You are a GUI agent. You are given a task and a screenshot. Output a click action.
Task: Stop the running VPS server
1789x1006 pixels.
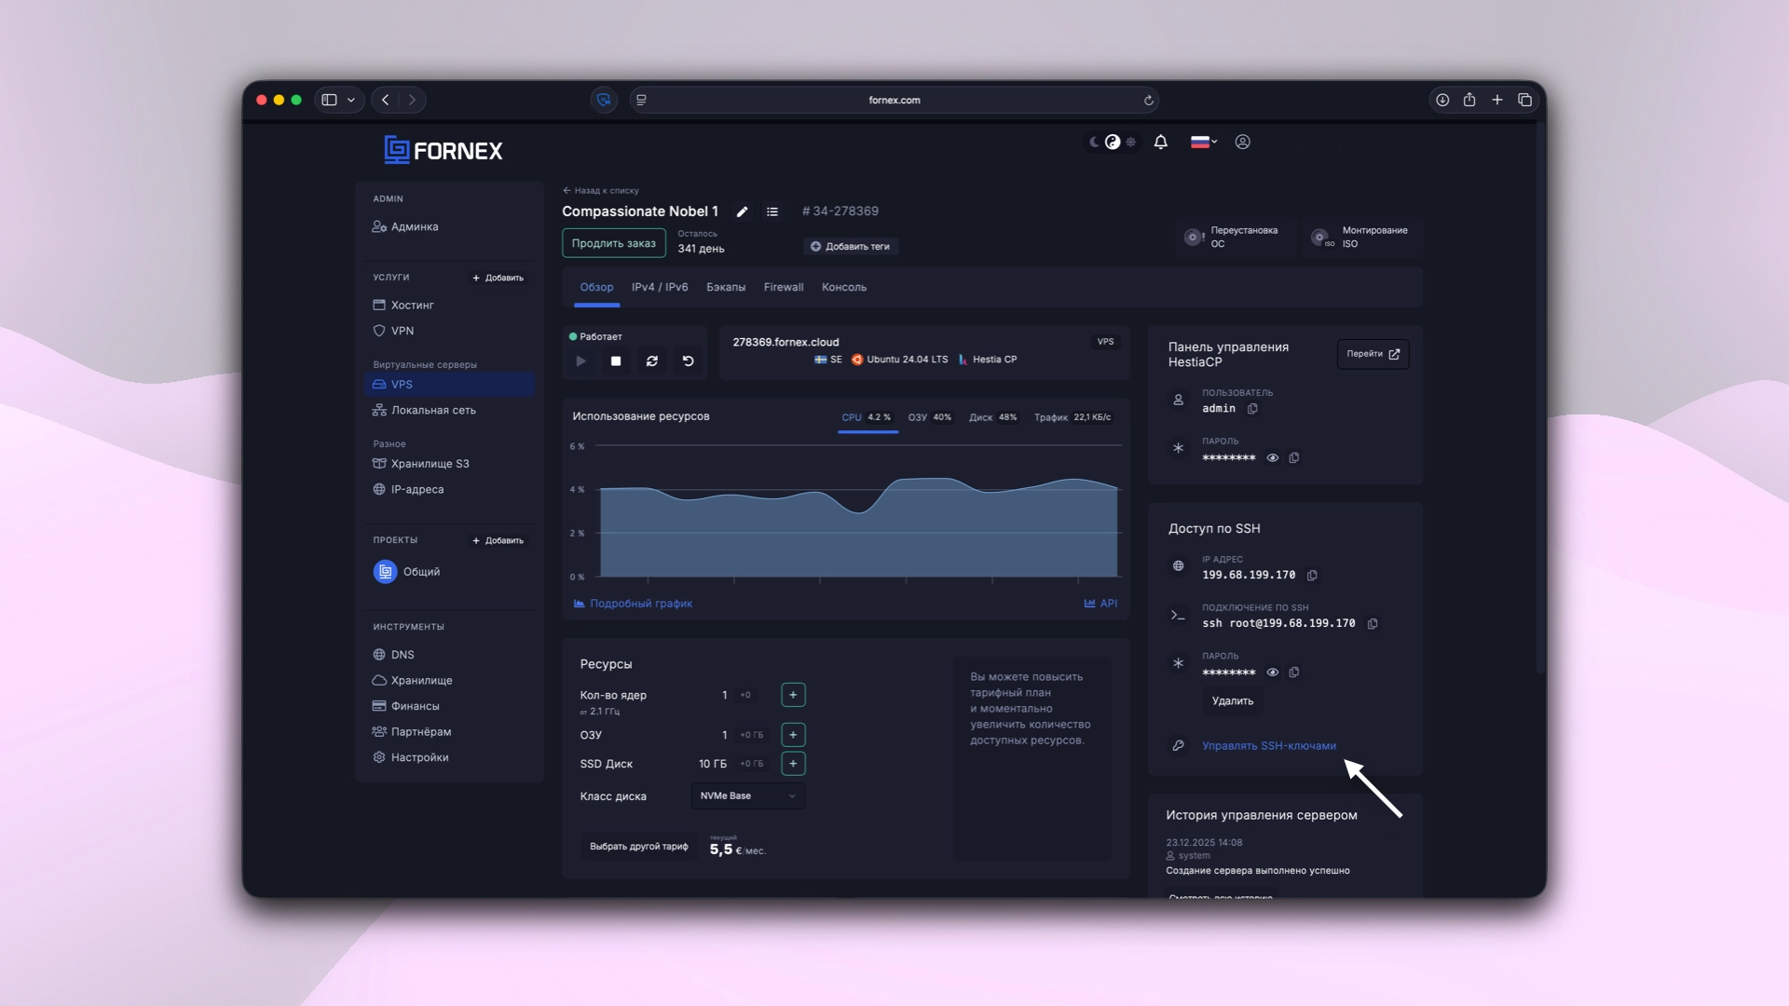pos(616,361)
